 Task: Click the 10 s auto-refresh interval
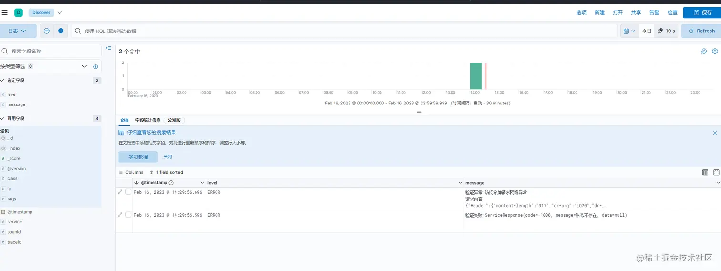pyautogui.click(x=666, y=31)
